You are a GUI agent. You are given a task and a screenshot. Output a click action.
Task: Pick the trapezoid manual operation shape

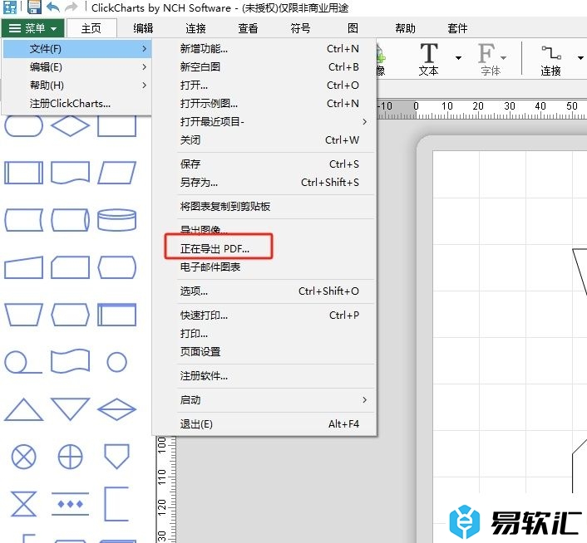[x=23, y=315]
